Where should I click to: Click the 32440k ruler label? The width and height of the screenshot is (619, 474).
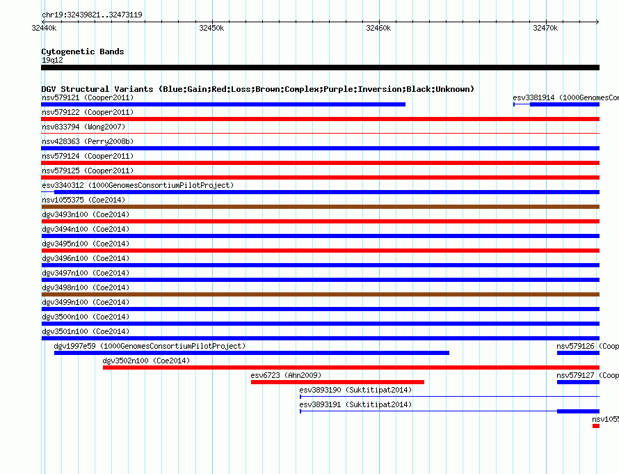tap(45, 28)
